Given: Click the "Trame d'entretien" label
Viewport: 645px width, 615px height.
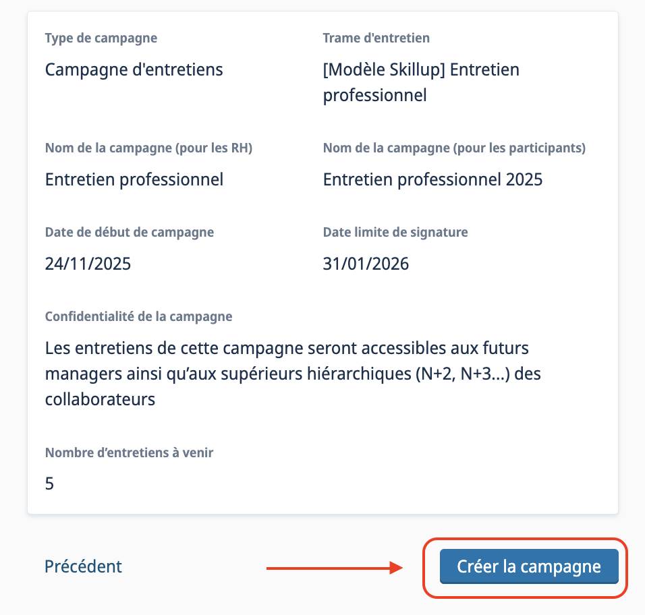Looking at the screenshot, I should pos(376,38).
